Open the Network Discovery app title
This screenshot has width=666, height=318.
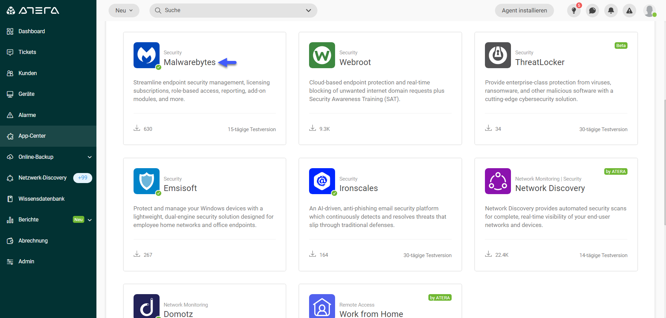pyautogui.click(x=550, y=188)
